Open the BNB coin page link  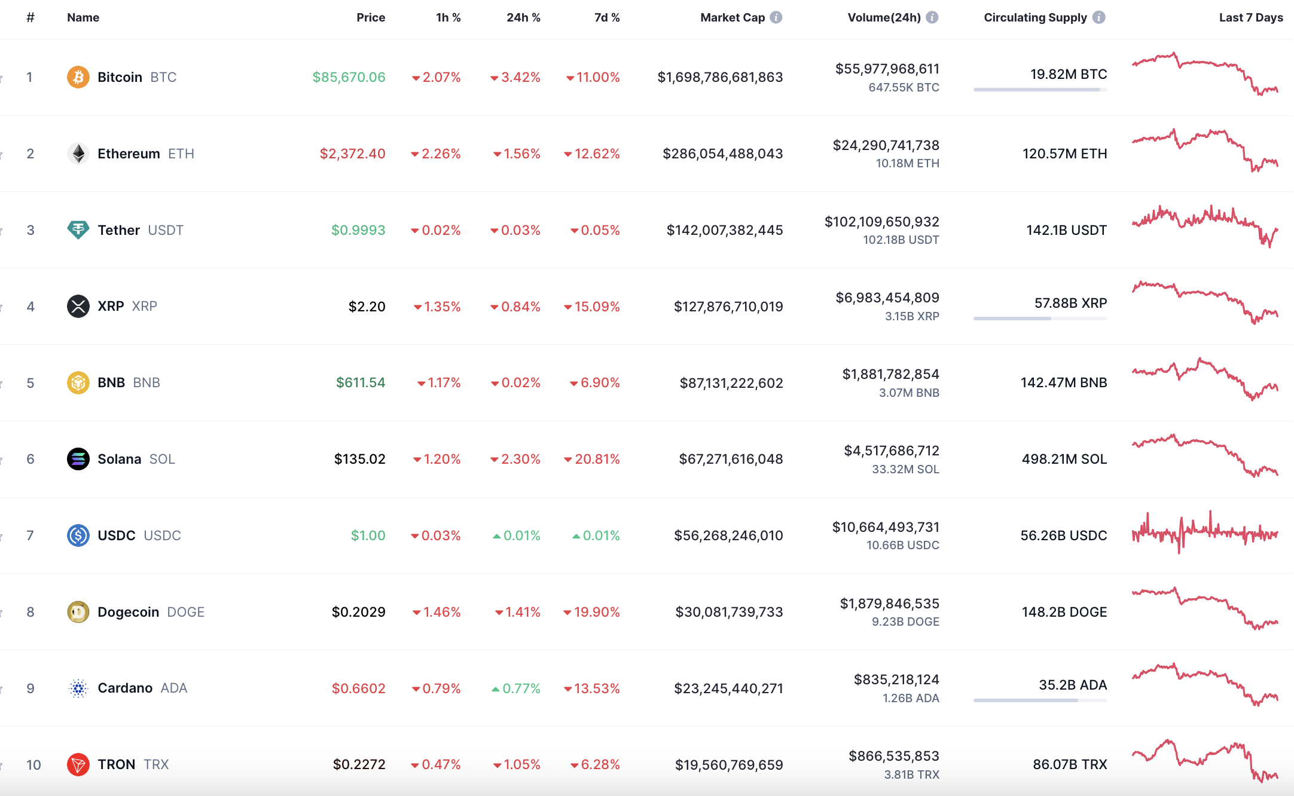click(111, 382)
